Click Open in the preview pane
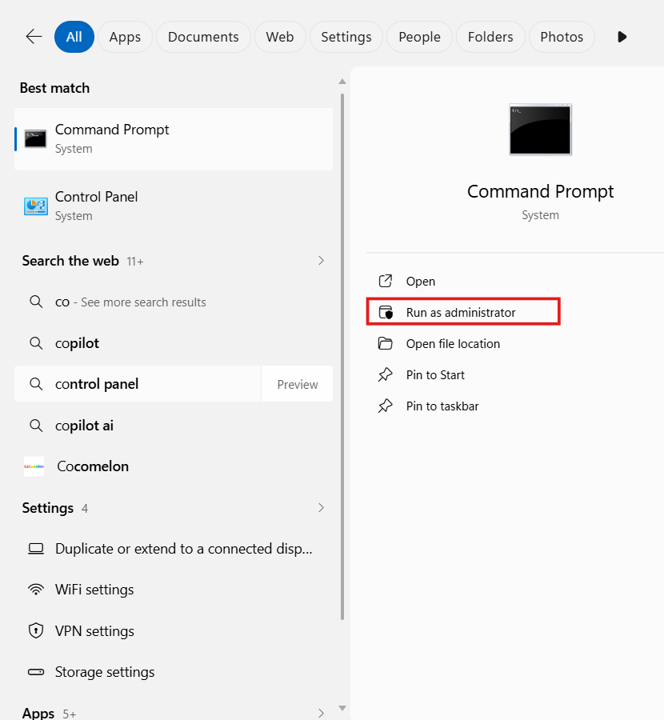664x720 pixels. click(x=514, y=281)
